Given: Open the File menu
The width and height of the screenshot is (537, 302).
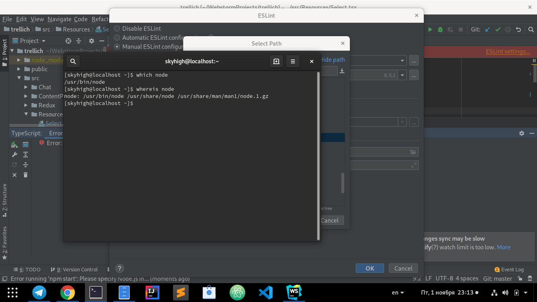Looking at the screenshot, I should coord(7,19).
